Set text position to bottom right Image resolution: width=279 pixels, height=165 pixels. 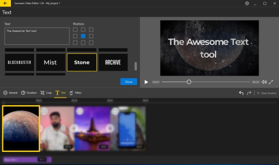point(91,43)
